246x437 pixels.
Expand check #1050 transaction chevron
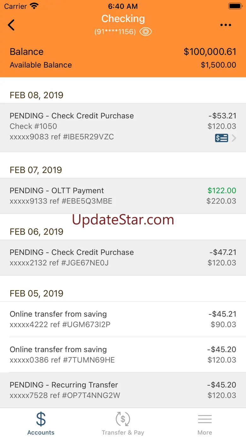[x=234, y=138]
